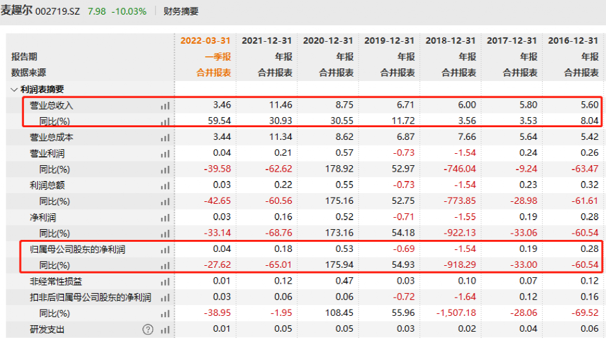Collapse the 利润表摘要 section
The image size is (606, 338).
coord(15,89)
